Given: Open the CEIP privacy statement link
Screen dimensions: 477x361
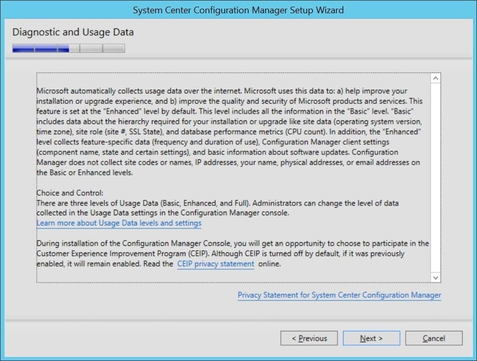Looking at the screenshot, I should pos(216,264).
